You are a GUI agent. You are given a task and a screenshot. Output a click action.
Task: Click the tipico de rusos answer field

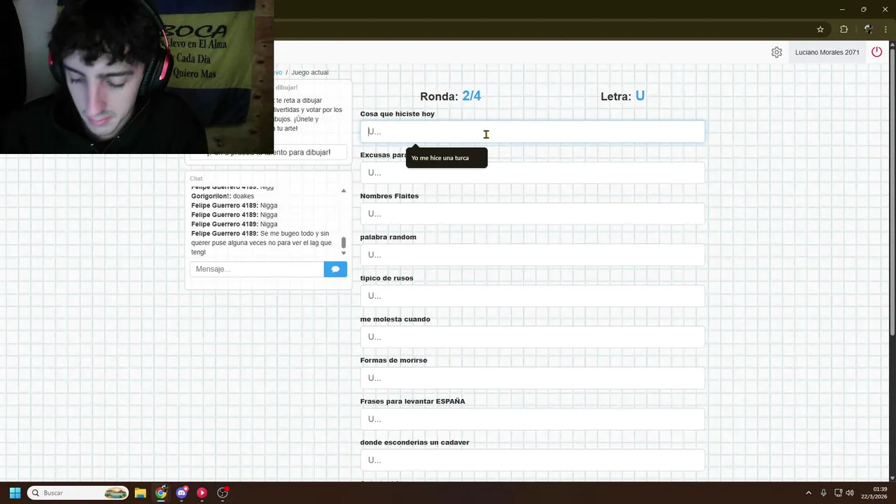pos(532,295)
